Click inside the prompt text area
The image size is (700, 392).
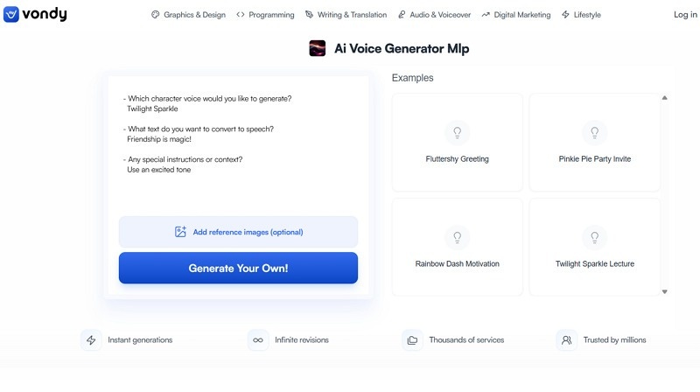pyautogui.click(x=238, y=140)
